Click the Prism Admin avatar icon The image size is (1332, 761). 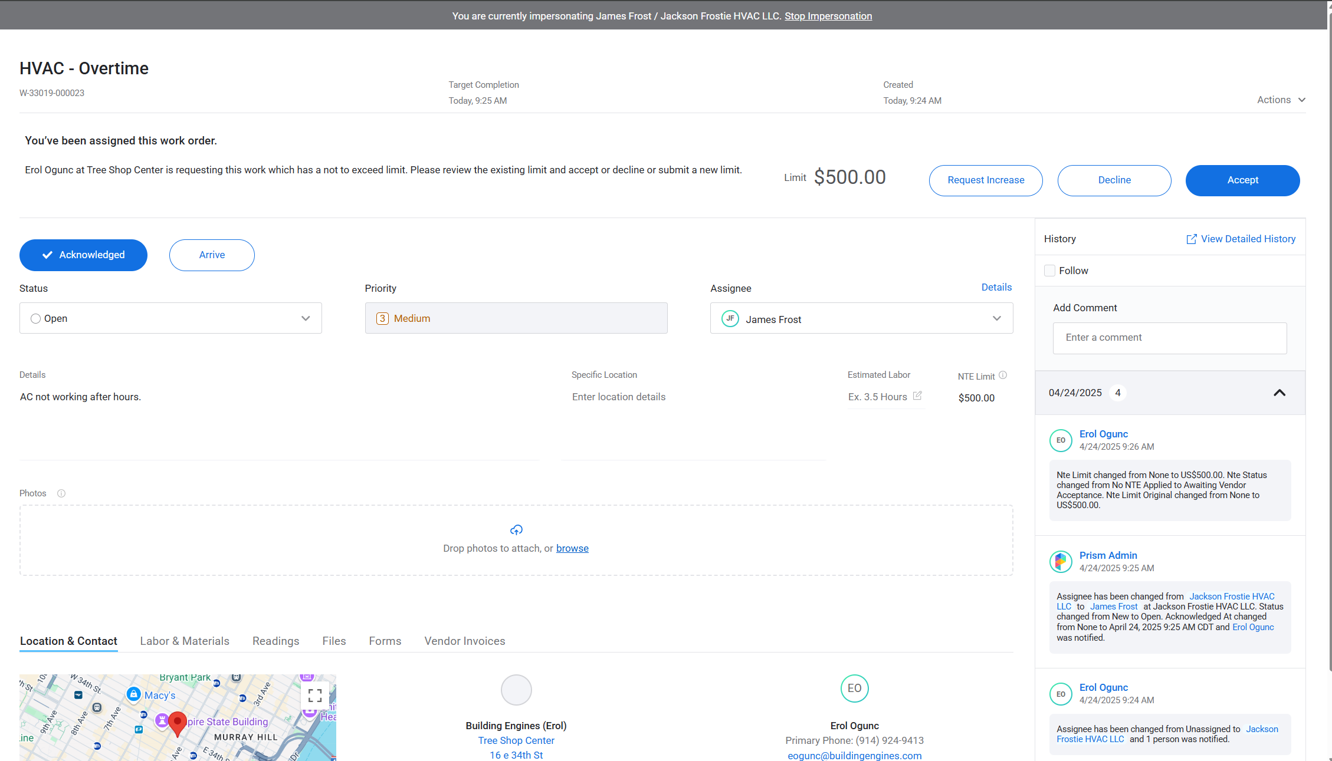point(1061,561)
